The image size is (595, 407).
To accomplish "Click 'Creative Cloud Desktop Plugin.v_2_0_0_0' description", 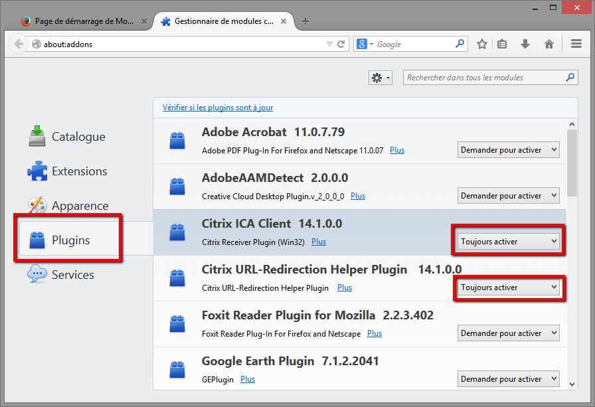I will pyautogui.click(x=273, y=197).
